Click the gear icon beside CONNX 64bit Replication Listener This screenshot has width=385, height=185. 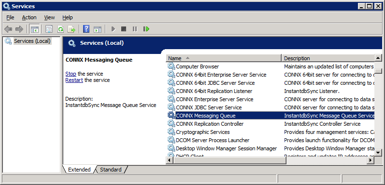[171, 91]
